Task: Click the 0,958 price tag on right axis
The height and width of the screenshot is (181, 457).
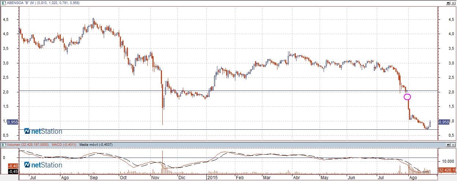Action: coord(444,122)
